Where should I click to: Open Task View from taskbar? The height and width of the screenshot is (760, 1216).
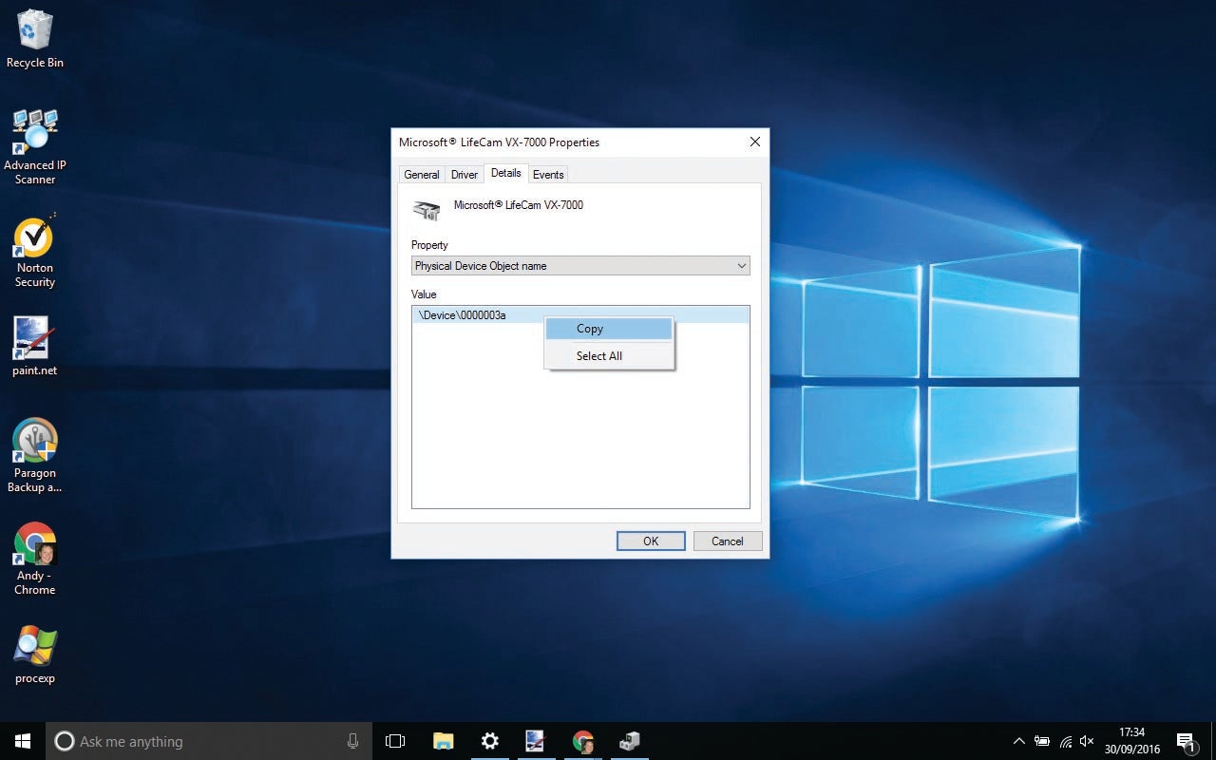point(395,741)
